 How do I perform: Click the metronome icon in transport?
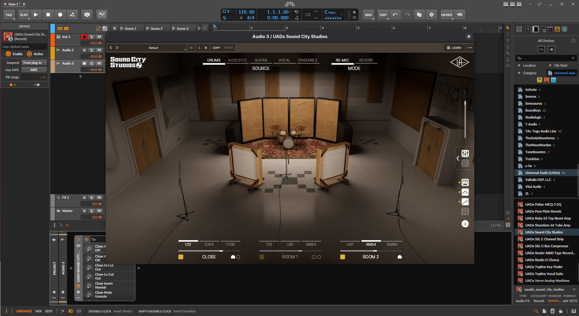[x=241, y=18]
